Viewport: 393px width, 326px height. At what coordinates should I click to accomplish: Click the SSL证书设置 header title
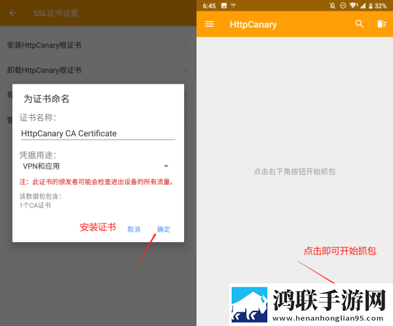point(56,13)
